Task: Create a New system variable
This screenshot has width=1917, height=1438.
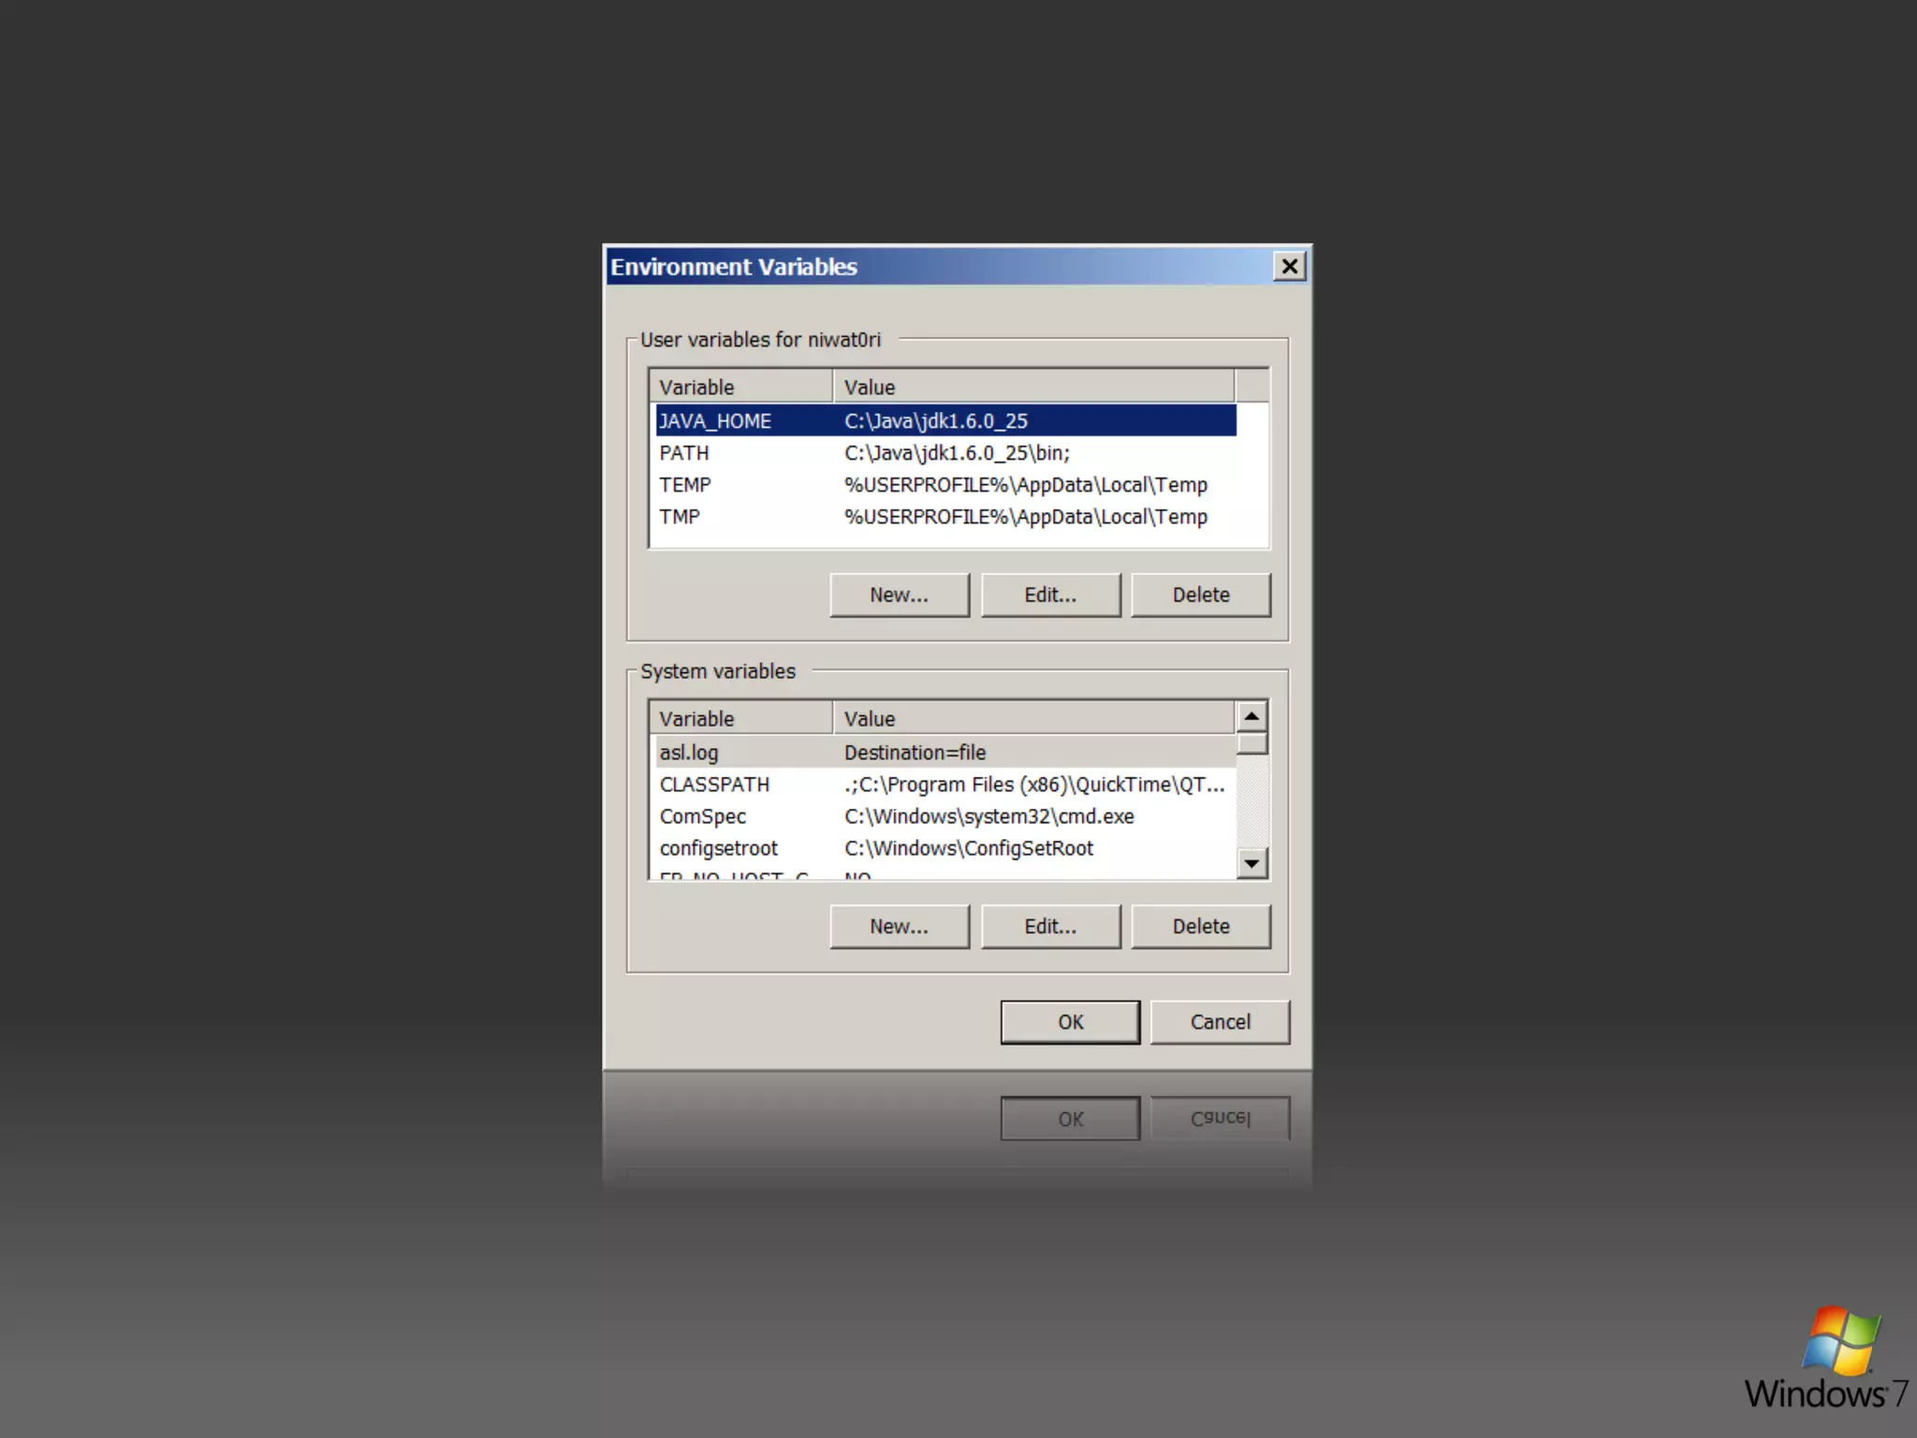Action: click(x=899, y=927)
